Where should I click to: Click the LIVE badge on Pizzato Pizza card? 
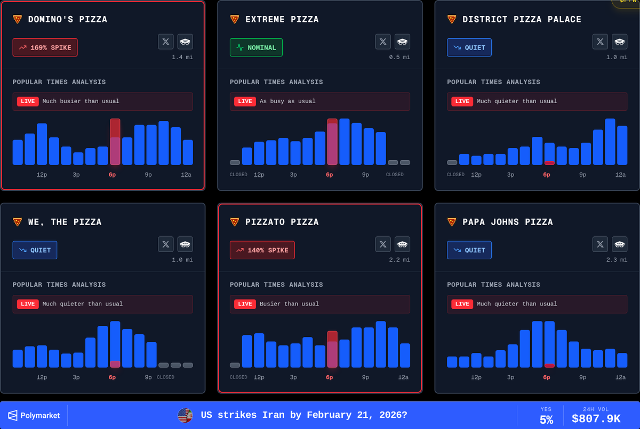[245, 304]
